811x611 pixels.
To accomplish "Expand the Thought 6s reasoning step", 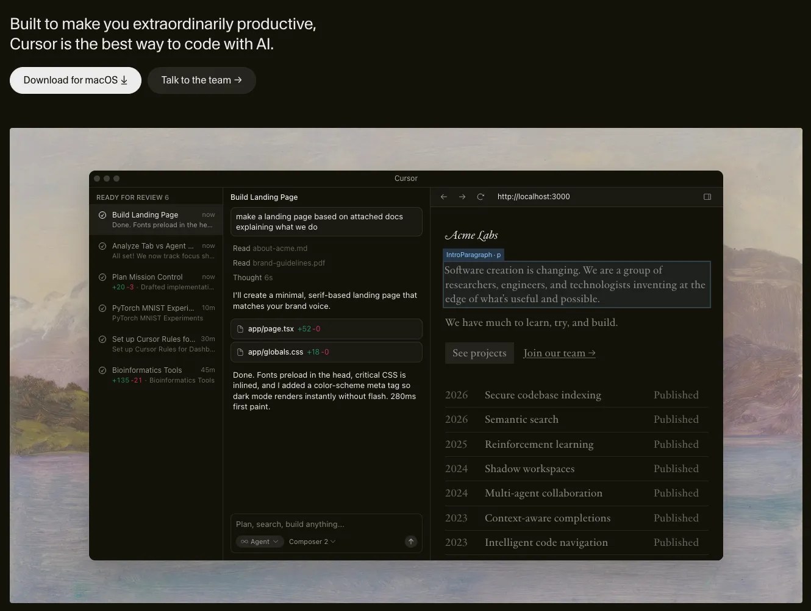I will (252, 278).
